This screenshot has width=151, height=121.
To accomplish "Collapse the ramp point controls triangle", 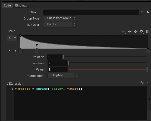I will click(9, 50).
